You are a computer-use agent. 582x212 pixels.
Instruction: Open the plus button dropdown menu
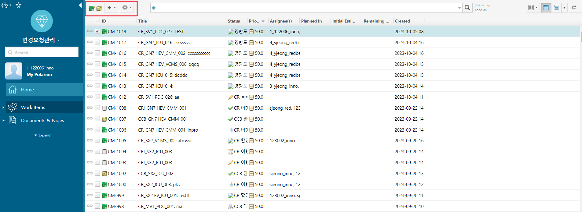(112, 8)
